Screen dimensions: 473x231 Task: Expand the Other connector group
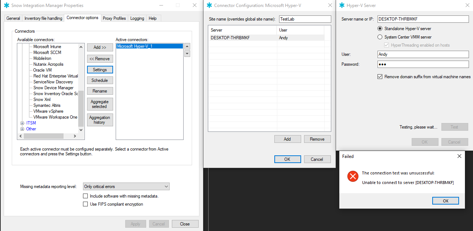[x=22, y=129]
